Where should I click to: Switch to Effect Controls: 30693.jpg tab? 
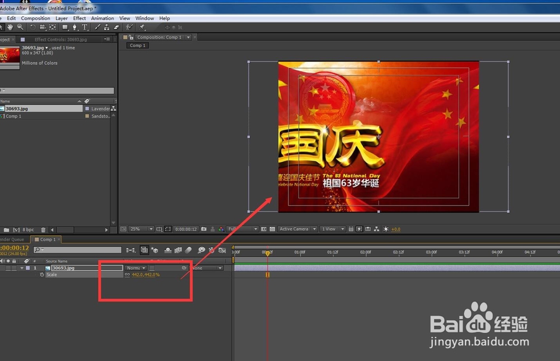pos(60,39)
